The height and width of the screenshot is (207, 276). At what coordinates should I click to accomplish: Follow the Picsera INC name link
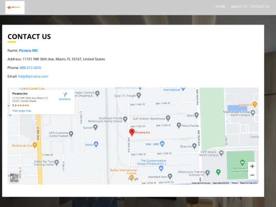point(29,51)
